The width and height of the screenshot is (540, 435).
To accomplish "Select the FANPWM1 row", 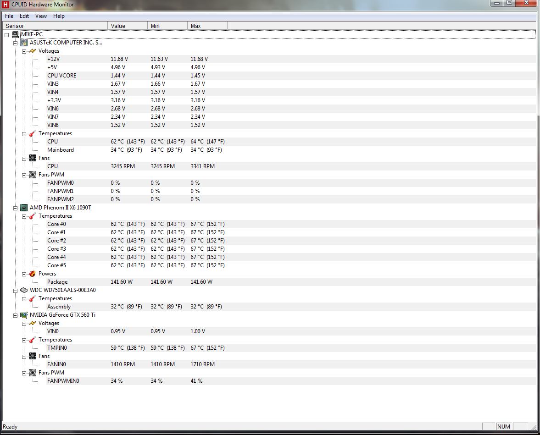I will (291, 191).
